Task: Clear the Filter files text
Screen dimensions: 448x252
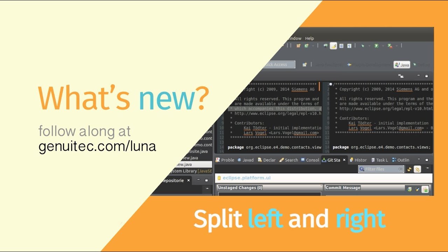Action: pyautogui.click(x=400, y=169)
